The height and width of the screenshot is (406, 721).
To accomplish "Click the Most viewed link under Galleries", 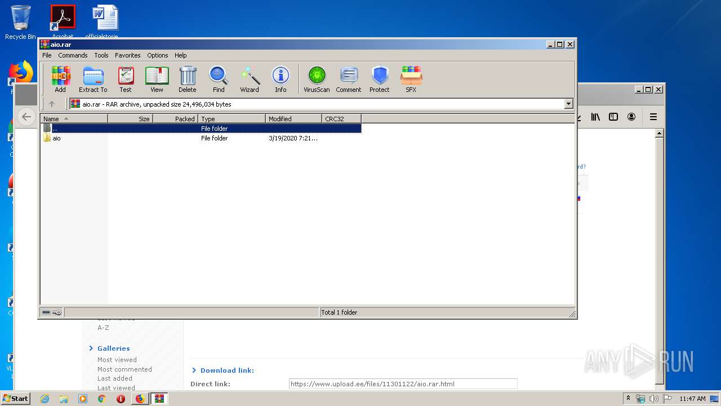I will (x=117, y=360).
